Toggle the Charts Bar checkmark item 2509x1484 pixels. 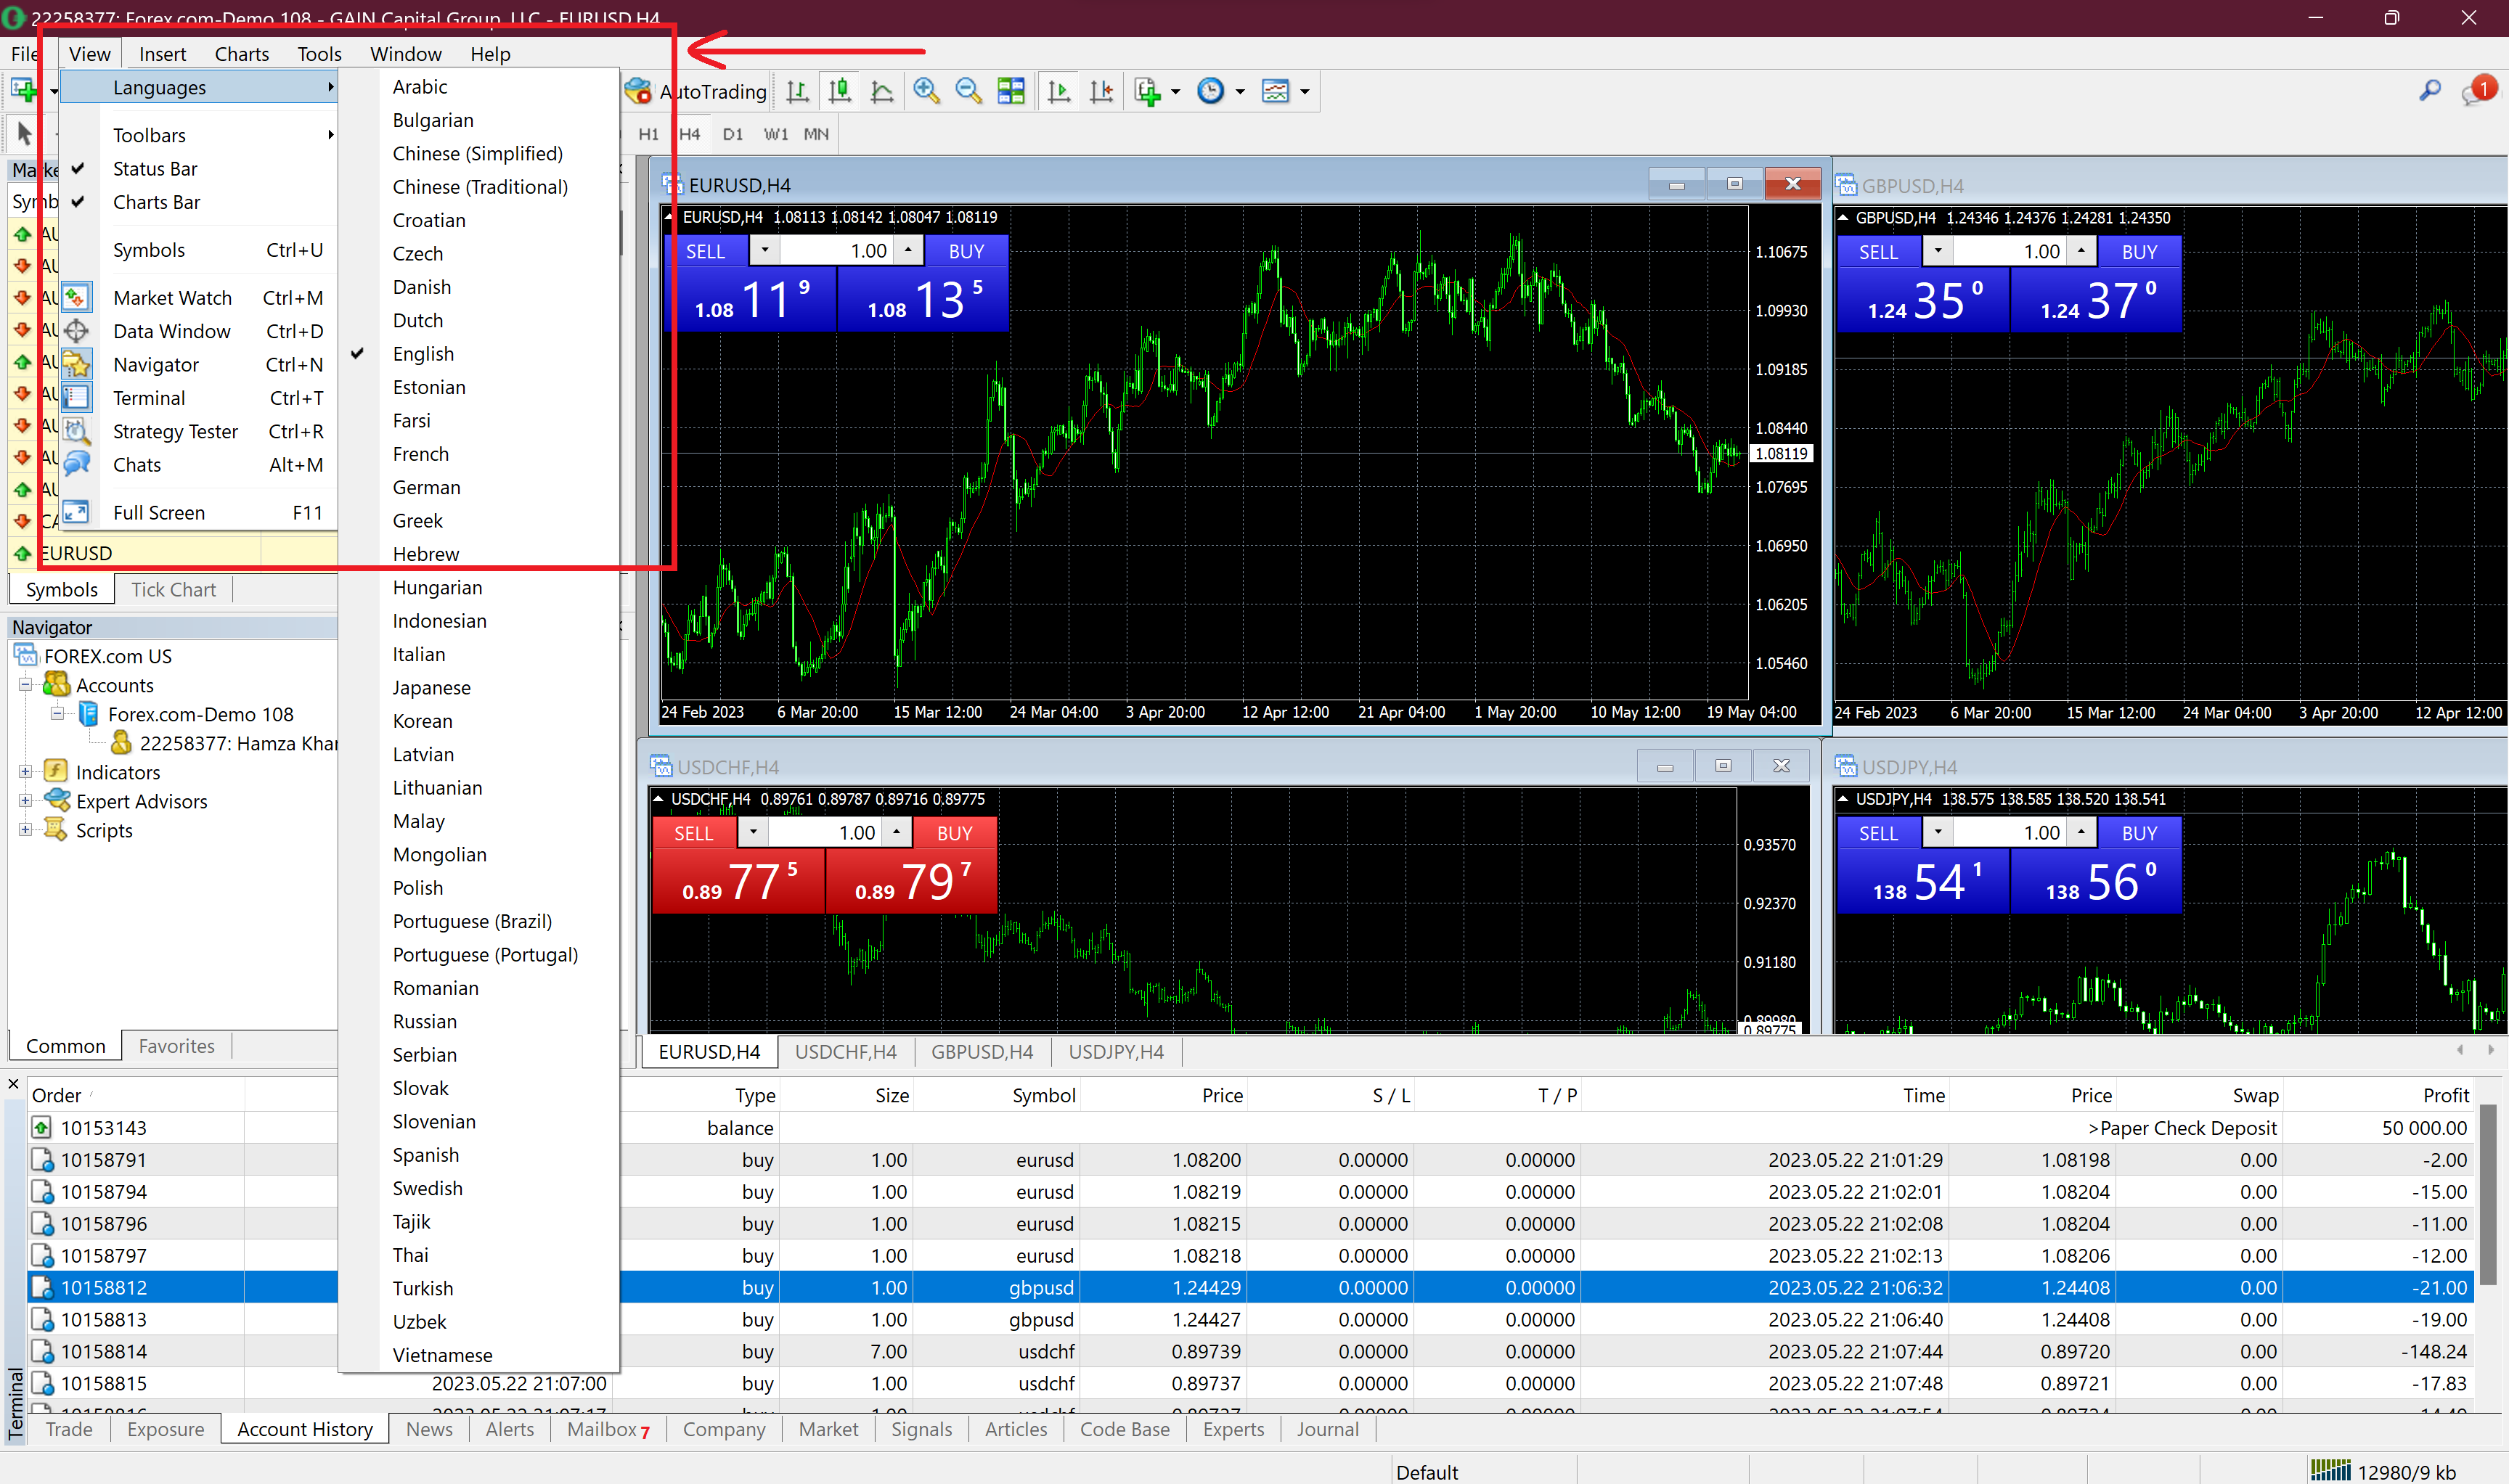pos(156,202)
